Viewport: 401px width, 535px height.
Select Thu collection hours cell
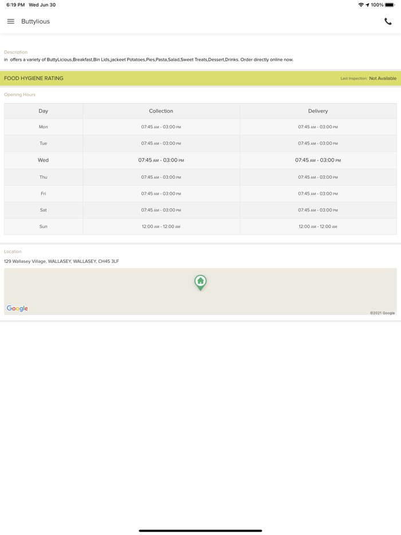161,177
